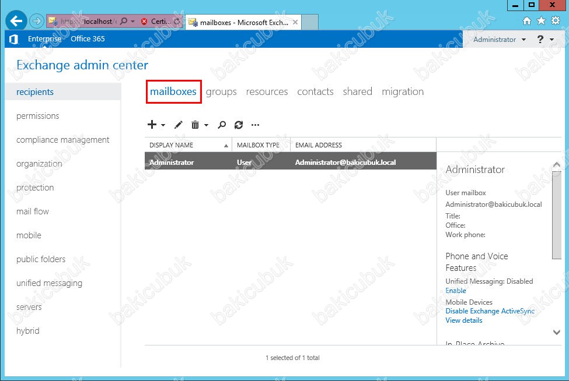
Task: Open browser tools gear icon
Action: coord(556,20)
